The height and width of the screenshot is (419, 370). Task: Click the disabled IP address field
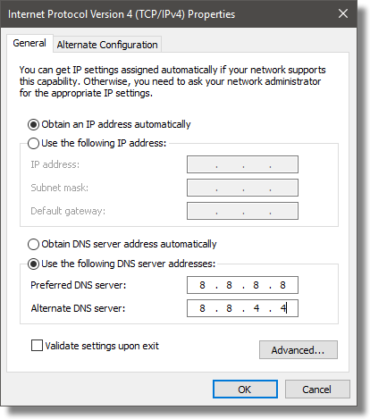(x=242, y=164)
